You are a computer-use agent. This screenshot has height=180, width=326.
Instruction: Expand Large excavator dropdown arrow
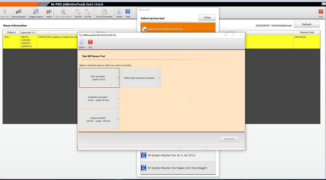coord(118,120)
